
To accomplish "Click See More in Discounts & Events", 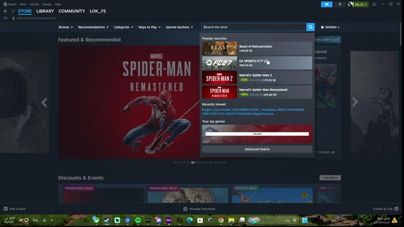I will coord(330,178).
